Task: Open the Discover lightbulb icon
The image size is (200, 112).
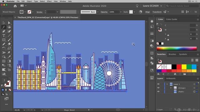Action: tap(137, 6)
